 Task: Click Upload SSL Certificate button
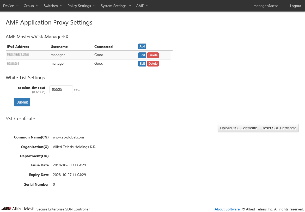pyautogui.click(x=239, y=128)
